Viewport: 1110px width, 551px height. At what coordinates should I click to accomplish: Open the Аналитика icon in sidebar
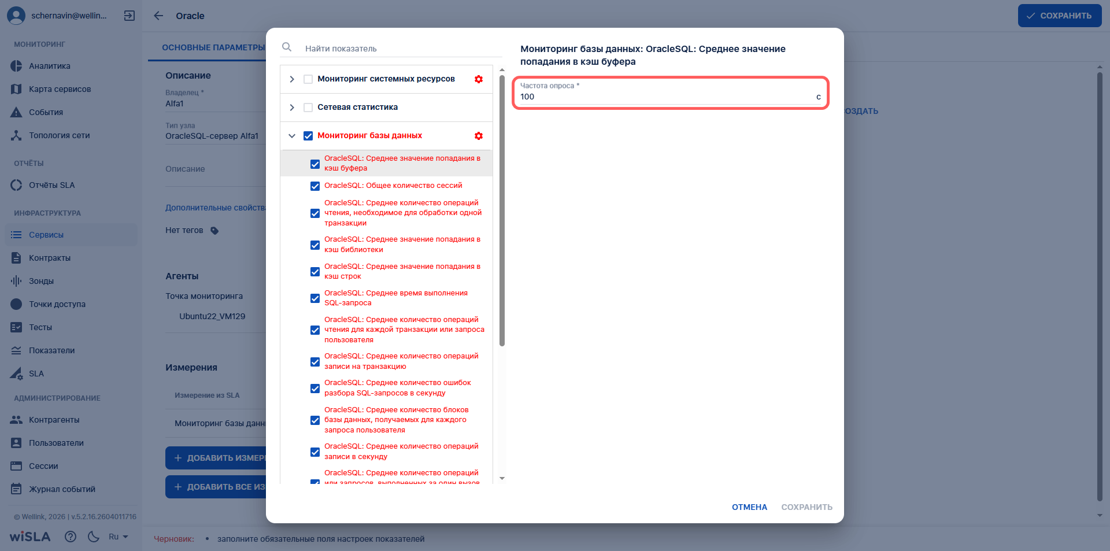point(16,66)
